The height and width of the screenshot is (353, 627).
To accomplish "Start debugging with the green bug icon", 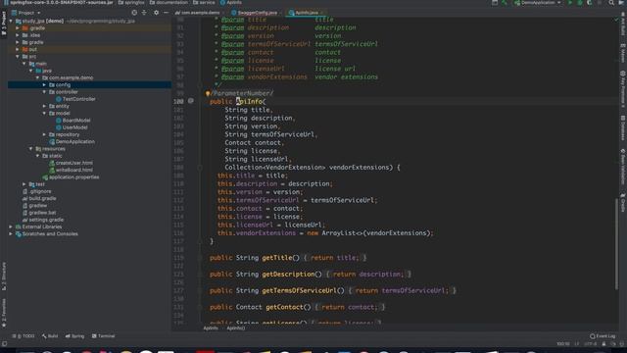I will [580, 3].
